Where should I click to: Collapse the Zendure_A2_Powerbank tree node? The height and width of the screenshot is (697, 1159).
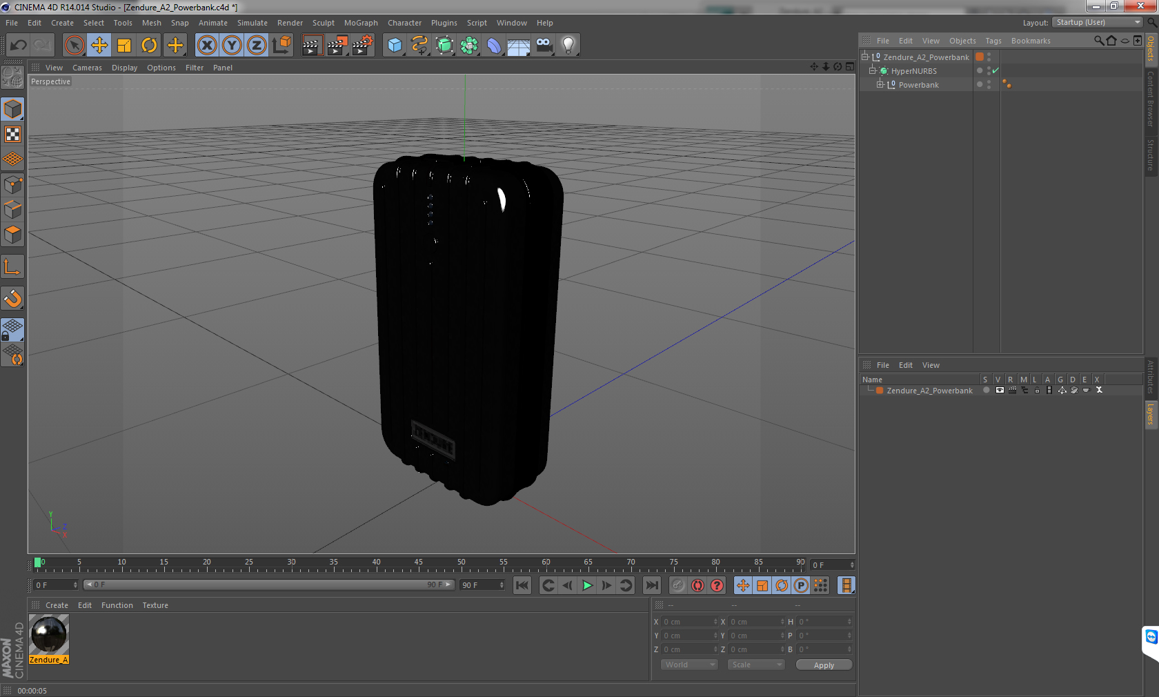[864, 57]
